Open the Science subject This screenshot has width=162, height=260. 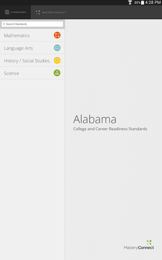[x=32, y=73]
